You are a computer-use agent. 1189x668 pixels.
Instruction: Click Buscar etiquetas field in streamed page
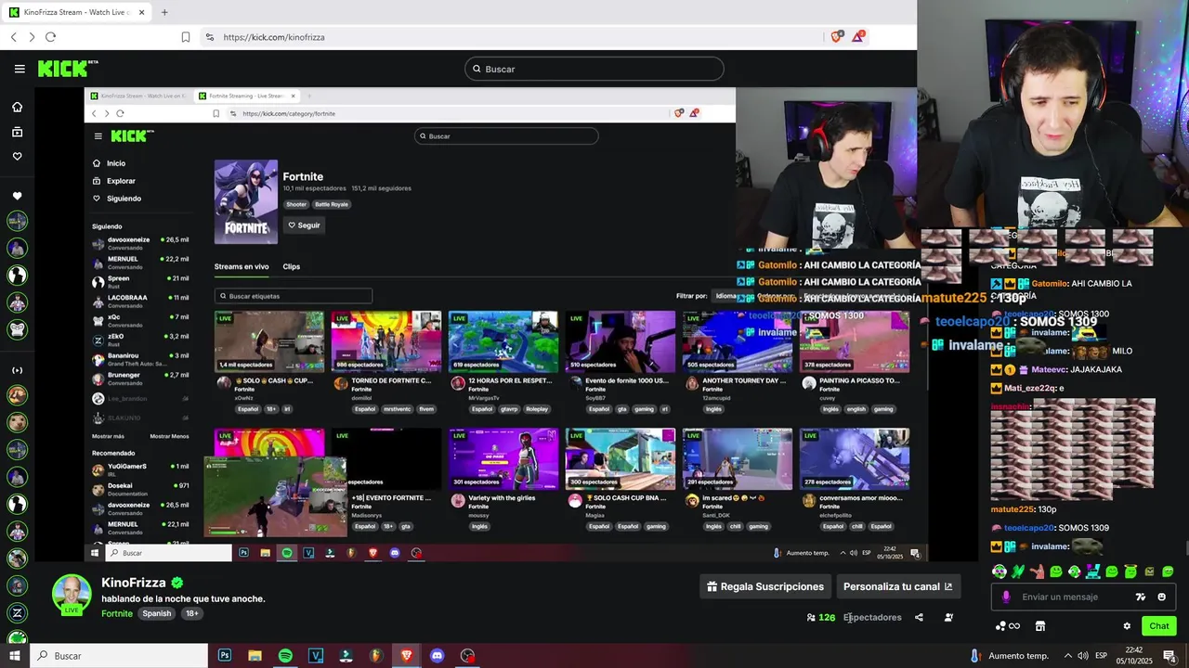294,296
